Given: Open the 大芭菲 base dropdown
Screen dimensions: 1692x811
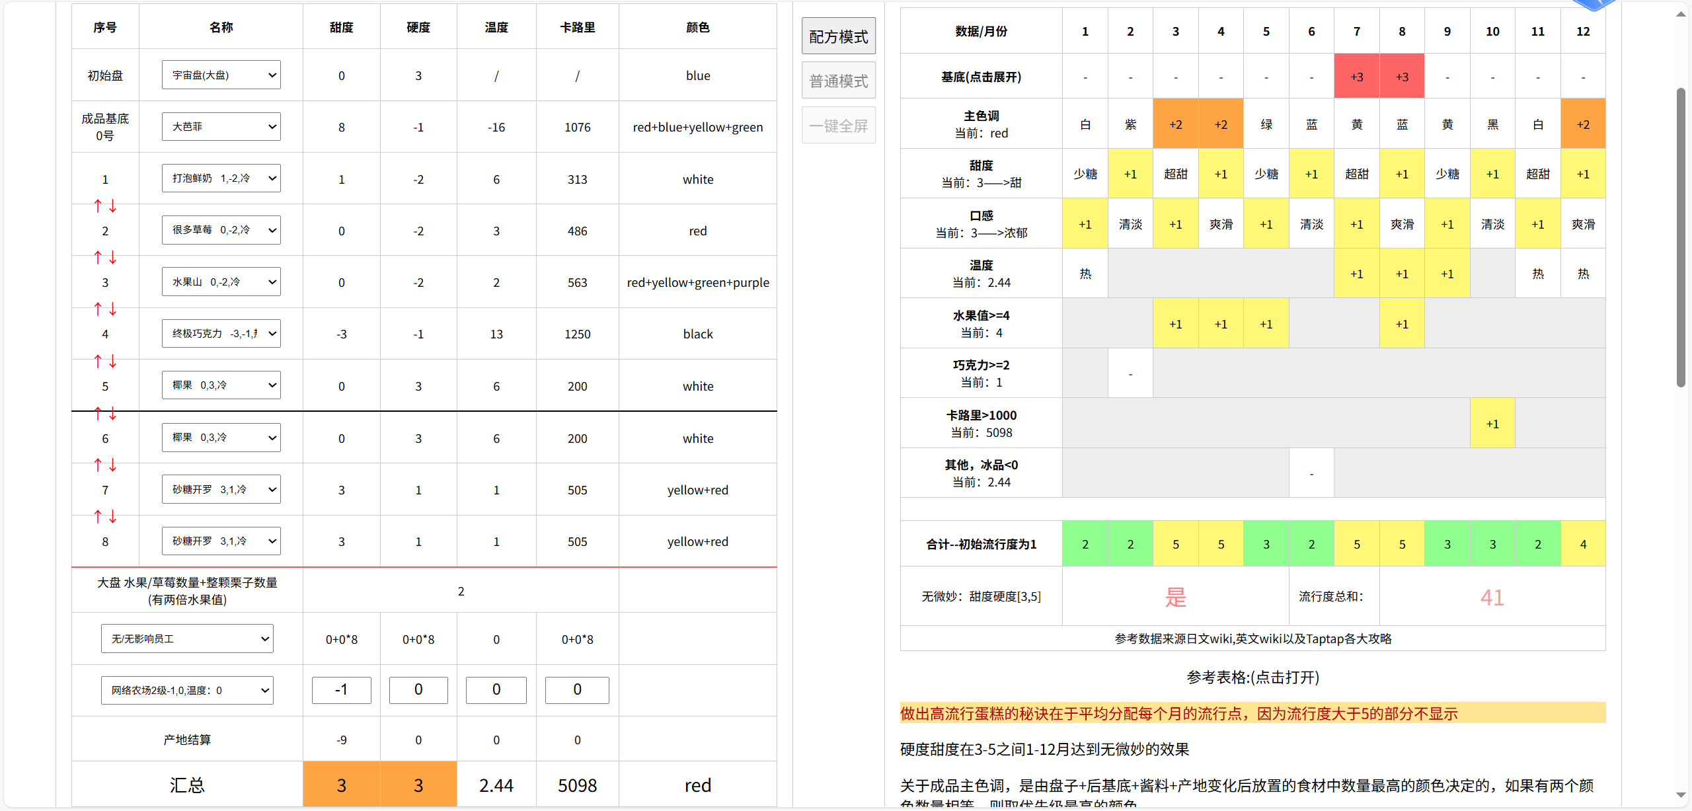Looking at the screenshot, I should 221,126.
